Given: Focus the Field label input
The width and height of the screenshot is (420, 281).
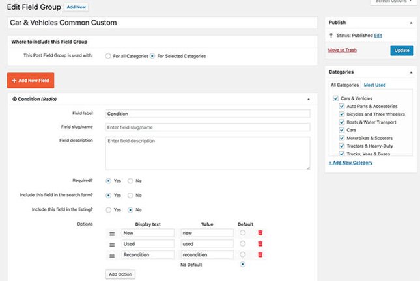Looking at the screenshot, I should (x=208, y=114).
